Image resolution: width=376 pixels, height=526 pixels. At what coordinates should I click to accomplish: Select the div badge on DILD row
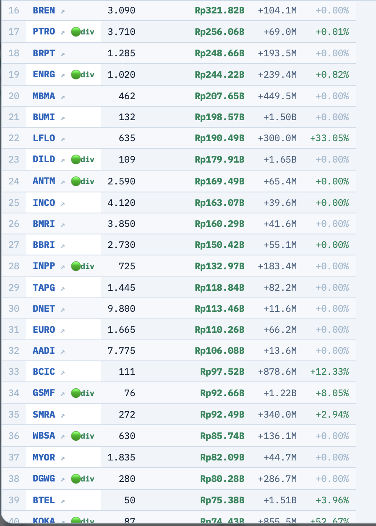(83, 160)
